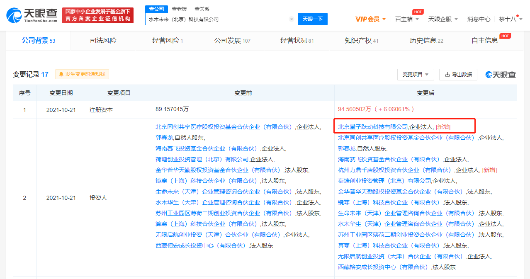The height and width of the screenshot is (279, 530).
Task: Expand the 天眼企服 dropdown
Action: pos(443,19)
